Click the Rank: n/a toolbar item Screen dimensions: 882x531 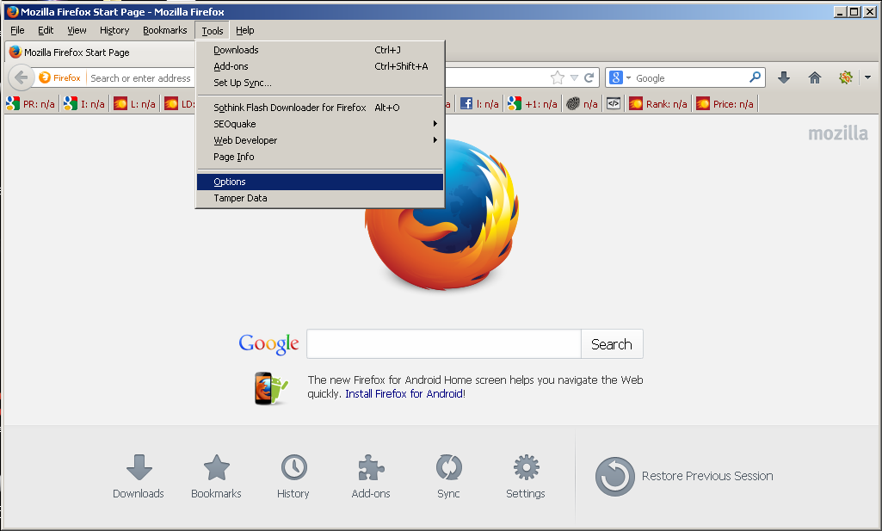(x=658, y=103)
